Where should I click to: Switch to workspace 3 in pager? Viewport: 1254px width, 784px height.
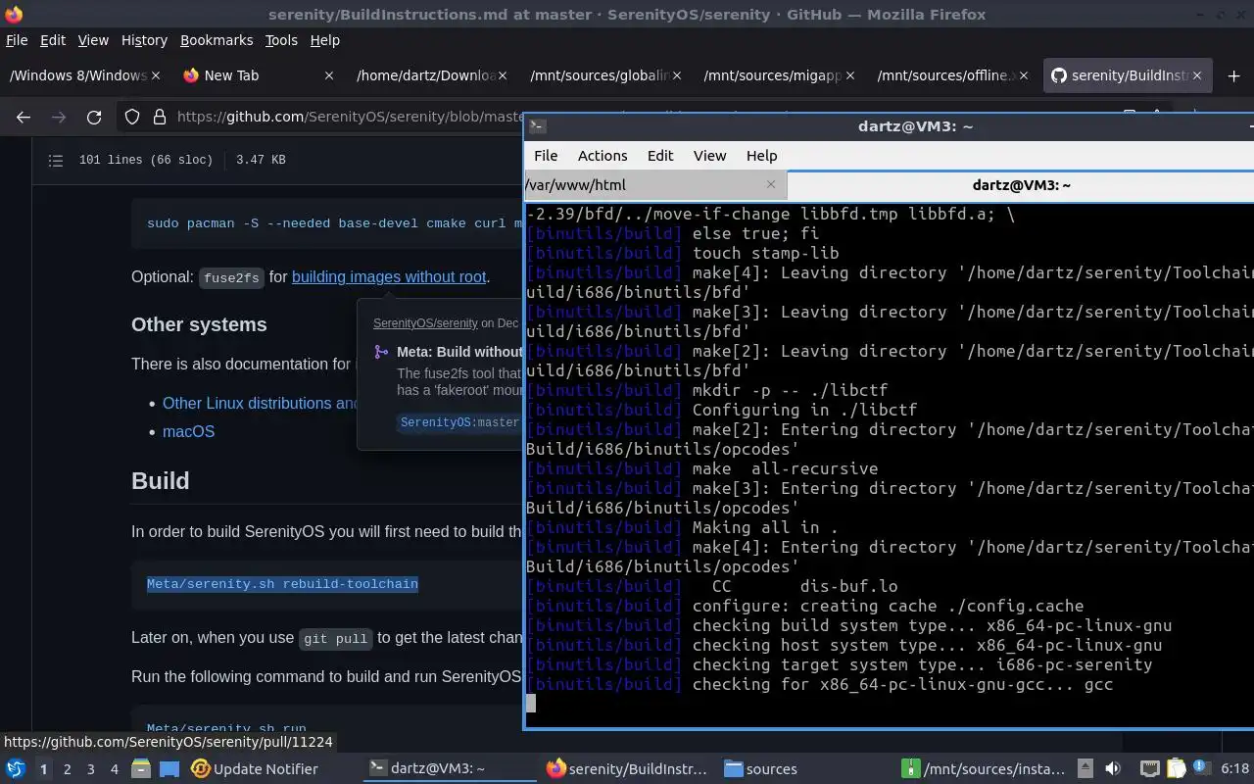pos(91,769)
